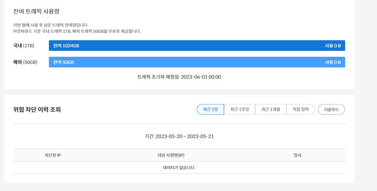Click the 다운로드 button

(x=331, y=109)
